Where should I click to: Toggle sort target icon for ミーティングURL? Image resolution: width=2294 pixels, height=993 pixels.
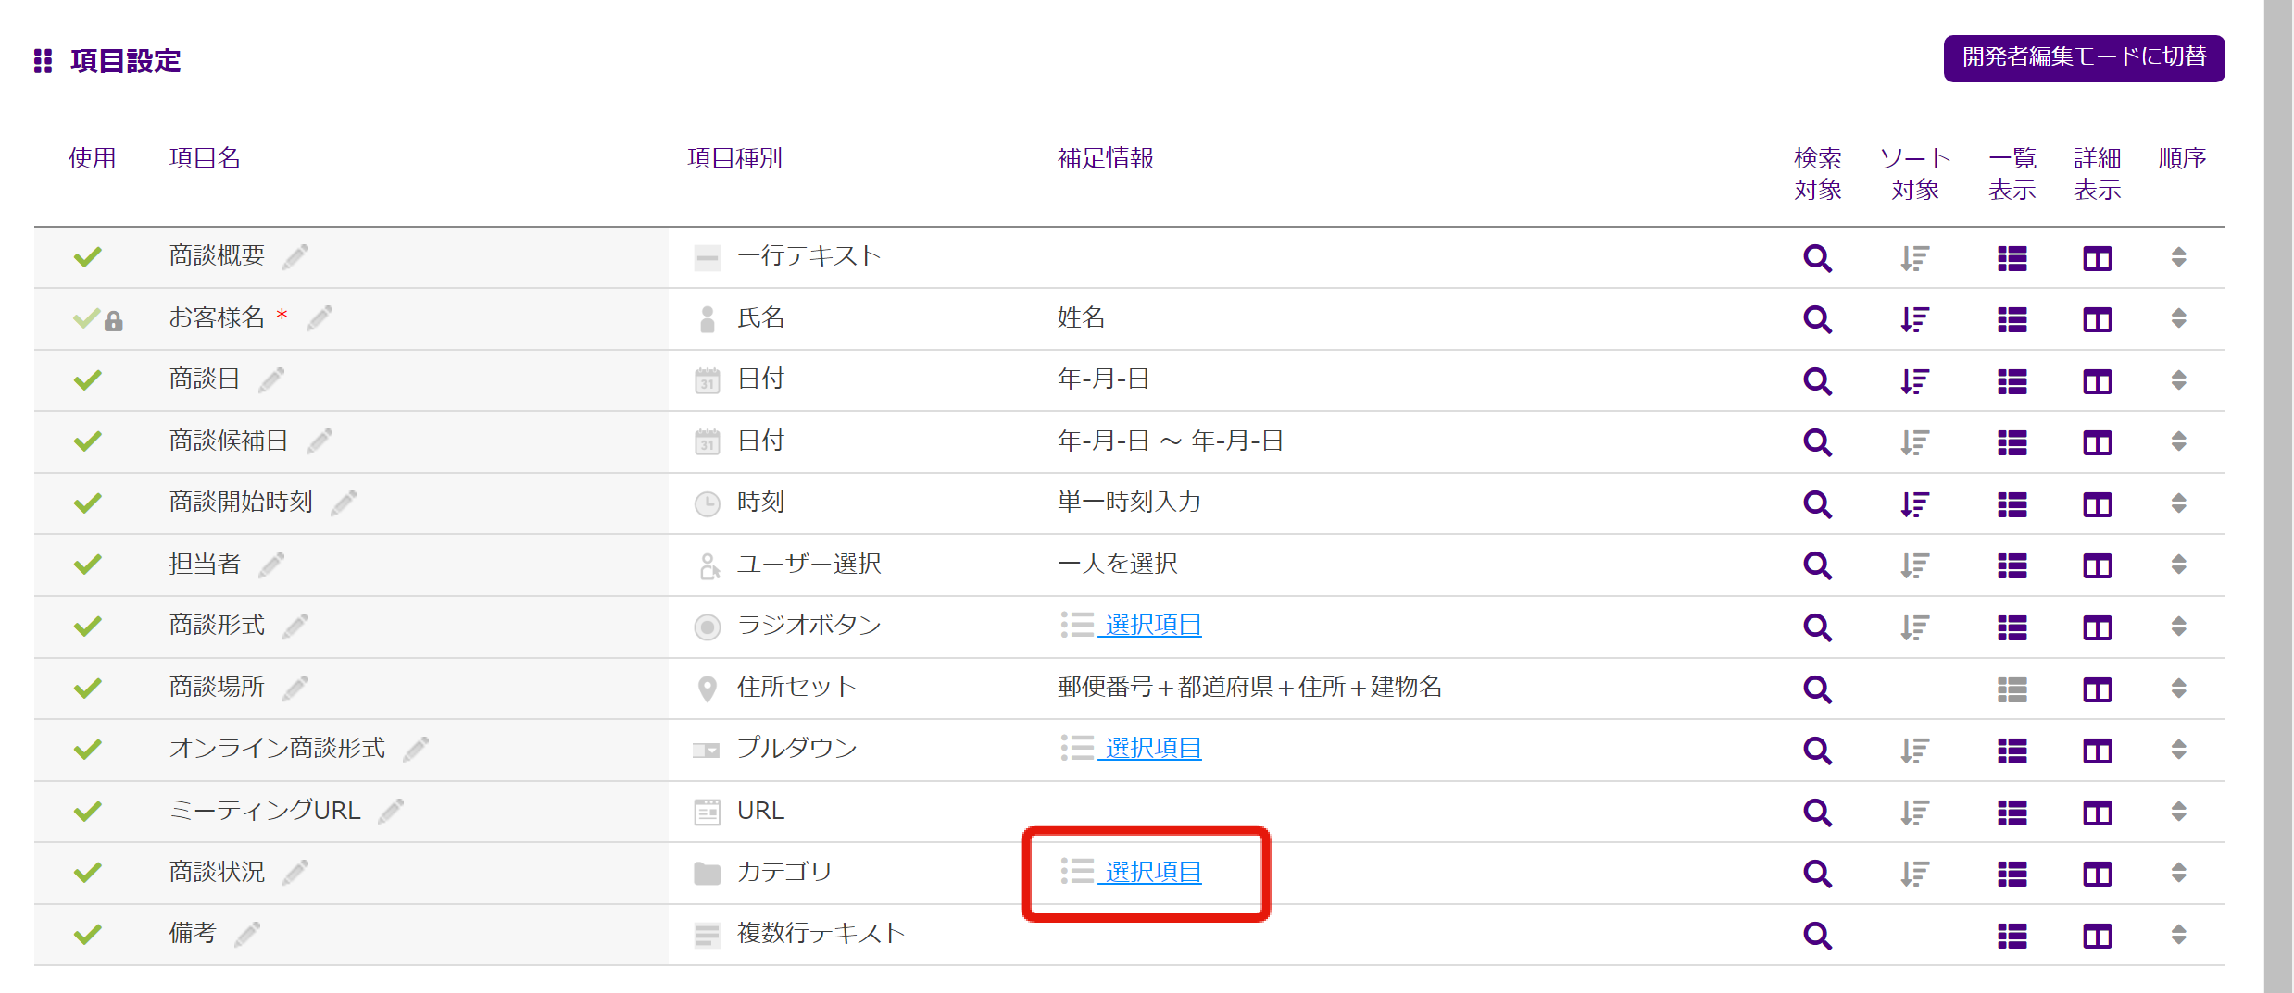click(x=1914, y=813)
